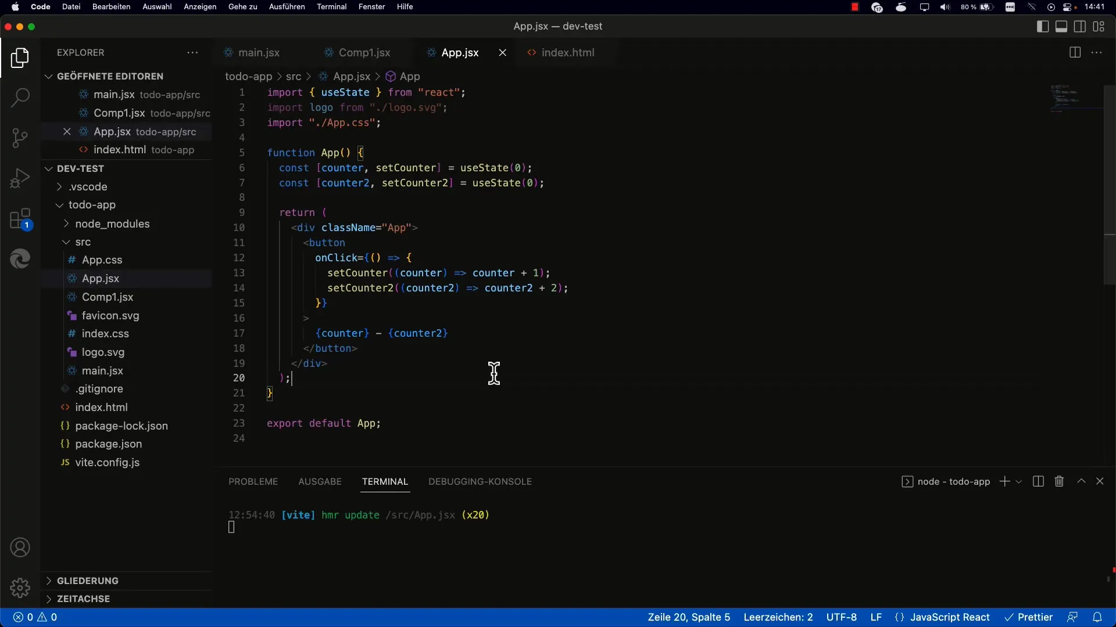Open the Bearbeiten menu

click(111, 7)
